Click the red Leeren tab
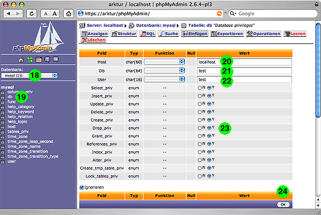 pos(295,34)
